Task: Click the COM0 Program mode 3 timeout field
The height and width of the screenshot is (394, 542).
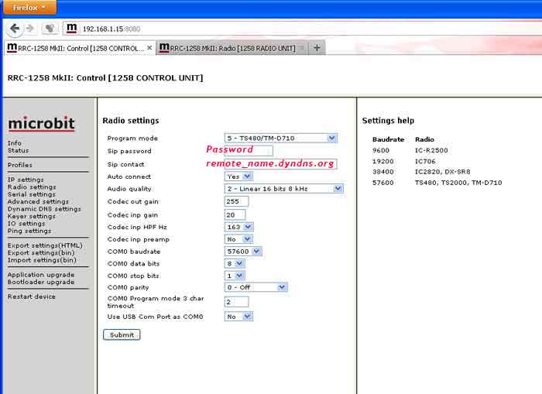Action: (x=236, y=302)
